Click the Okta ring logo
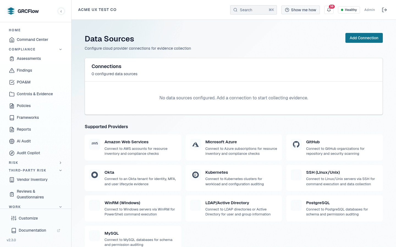 point(95,175)
